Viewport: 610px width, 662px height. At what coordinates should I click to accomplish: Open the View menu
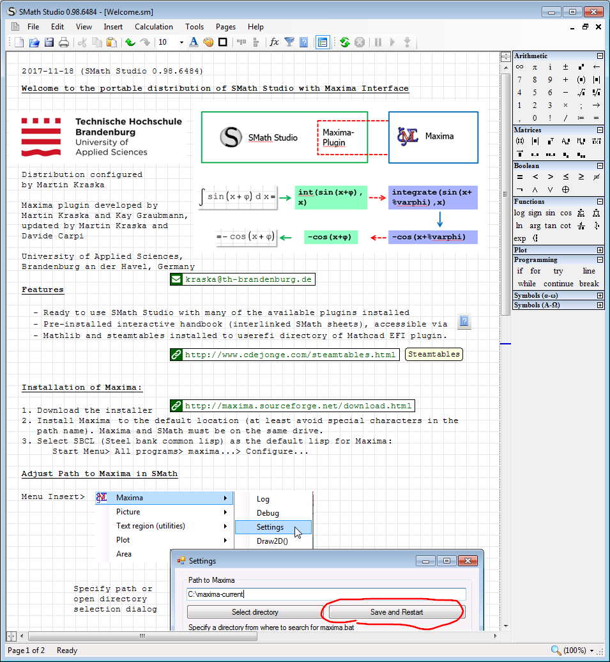(84, 27)
